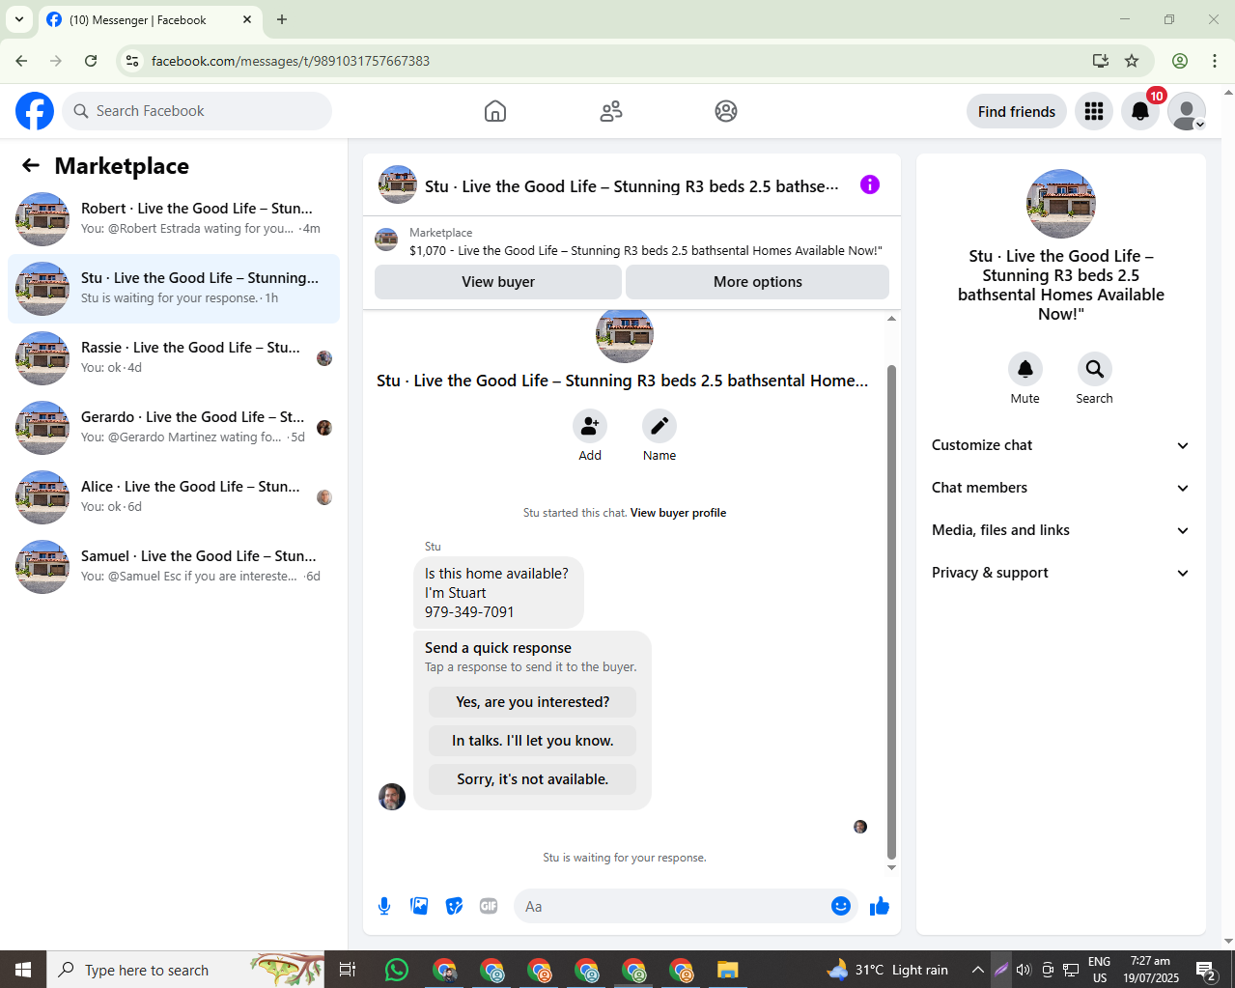Image resolution: width=1235 pixels, height=988 pixels.
Task: Open the Alice conversation
Action: coord(174,497)
